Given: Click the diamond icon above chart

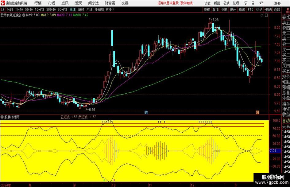Looking at the screenshot, I should click(262, 15).
